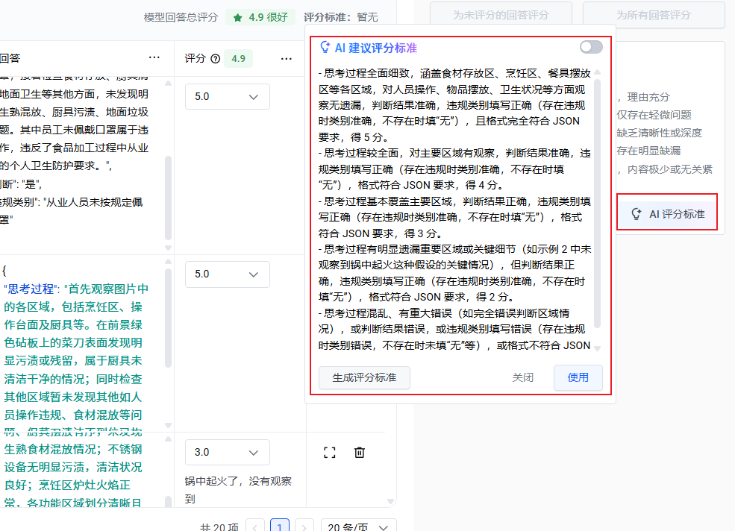
Task: Click 为未评分的回答评分 button
Action: pos(501,15)
